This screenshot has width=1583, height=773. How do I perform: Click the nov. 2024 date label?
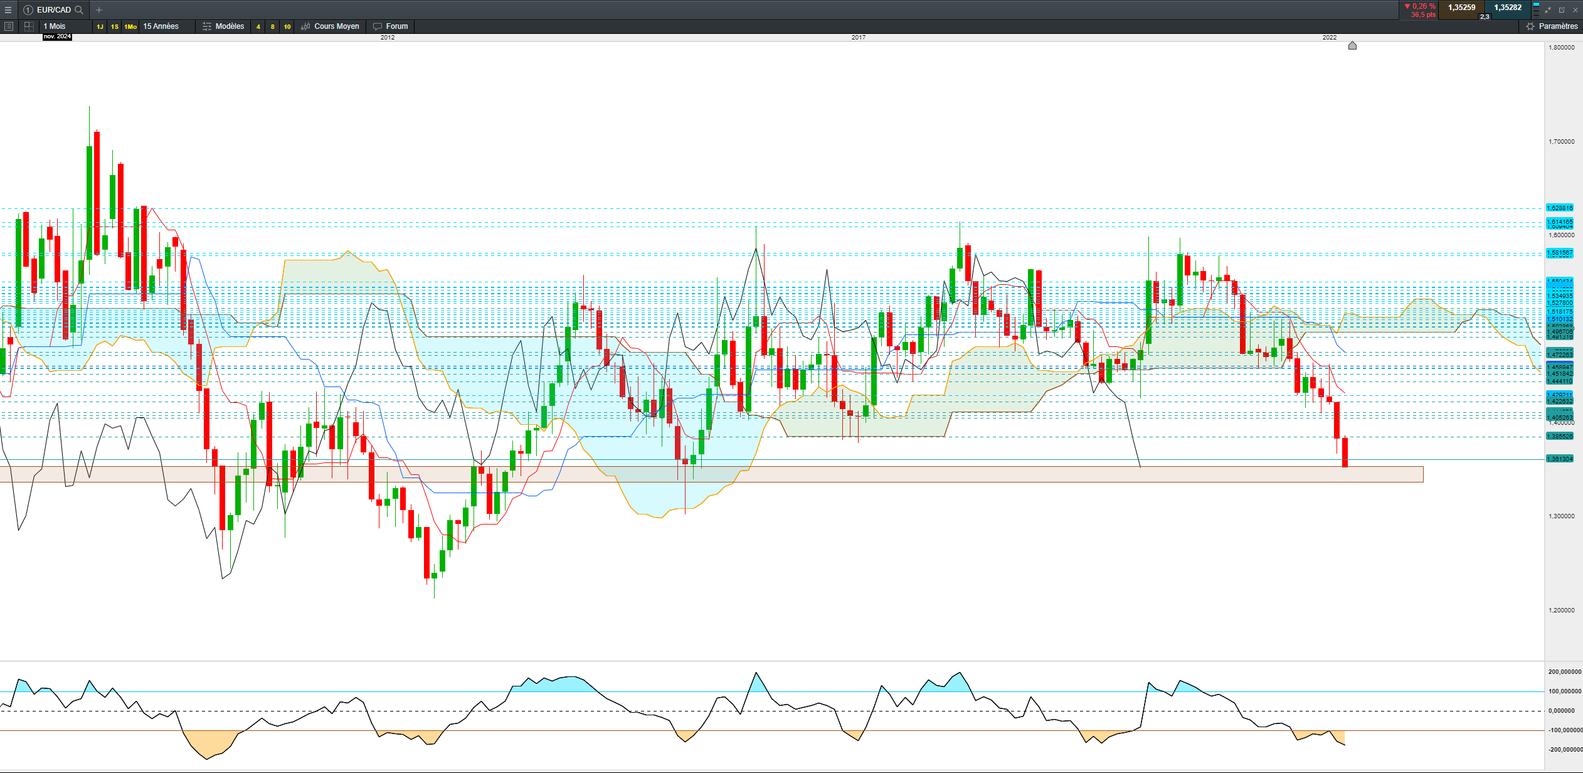click(x=57, y=36)
